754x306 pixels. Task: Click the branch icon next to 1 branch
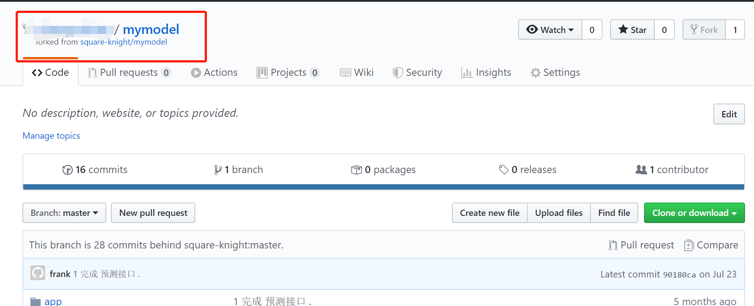click(x=218, y=170)
